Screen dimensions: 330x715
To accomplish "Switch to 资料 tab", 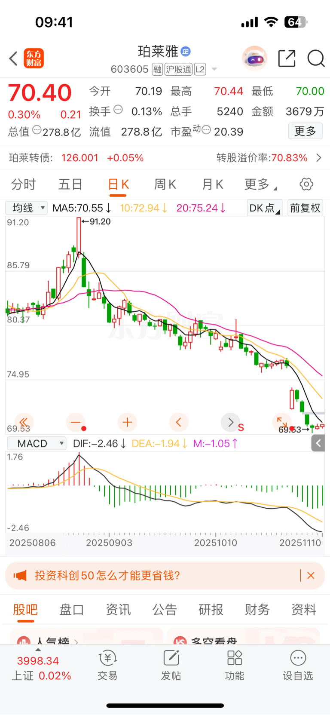I will tap(304, 609).
